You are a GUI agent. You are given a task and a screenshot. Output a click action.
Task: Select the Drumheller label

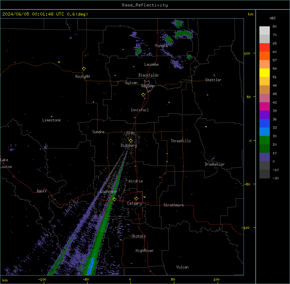(215, 164)
